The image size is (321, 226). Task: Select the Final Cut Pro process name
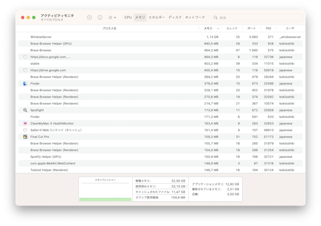point(40,137)
